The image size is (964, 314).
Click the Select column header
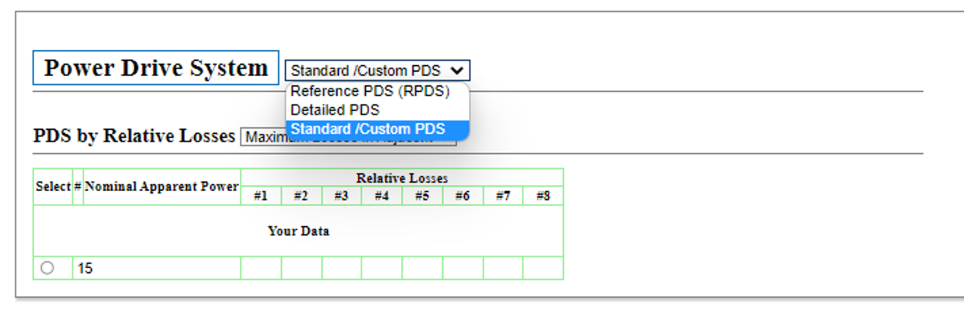[53, 187]
